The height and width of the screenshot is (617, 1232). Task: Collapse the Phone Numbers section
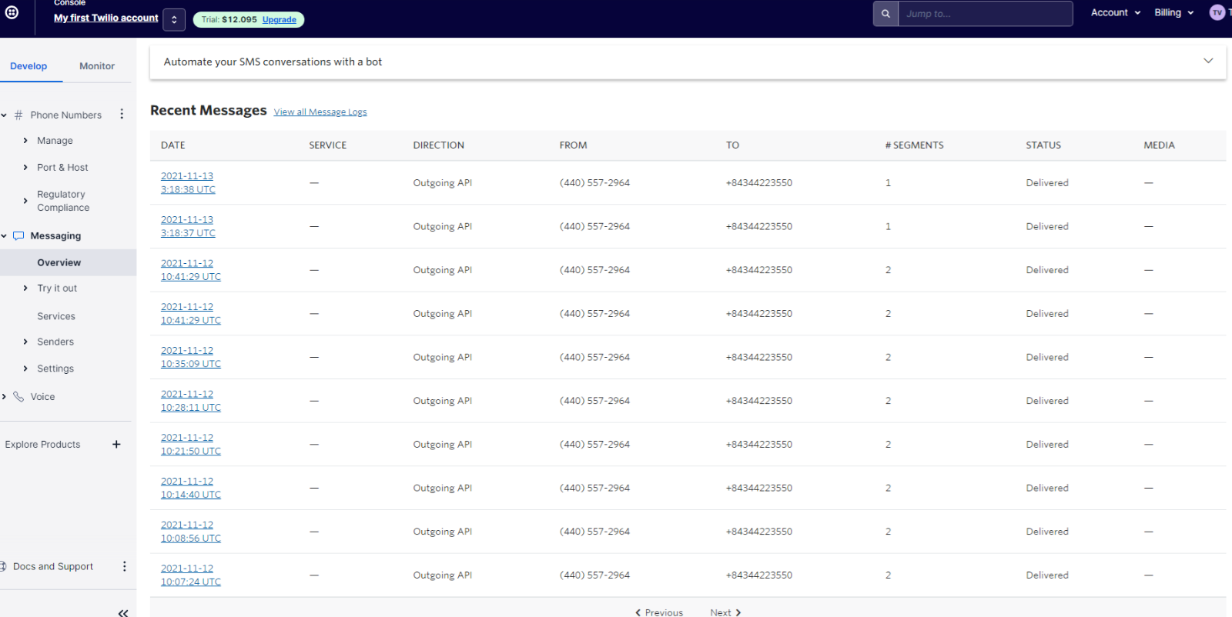[x=4, y=115]
